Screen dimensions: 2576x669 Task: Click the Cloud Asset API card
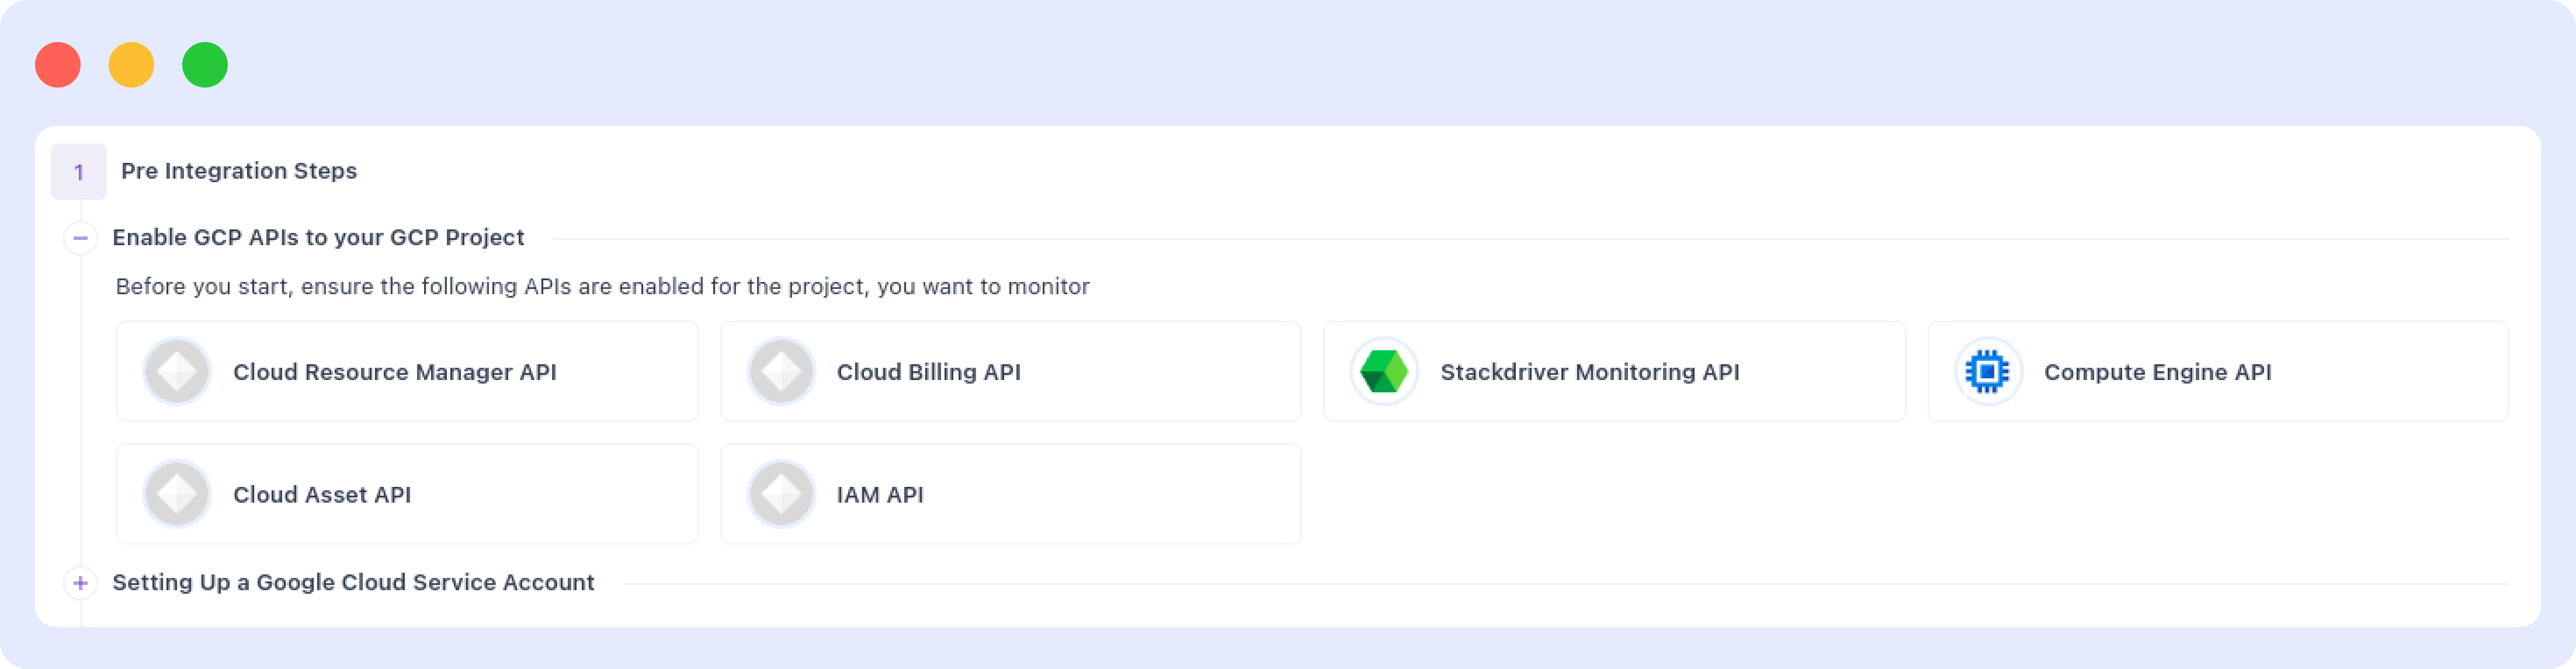point(406,493)
